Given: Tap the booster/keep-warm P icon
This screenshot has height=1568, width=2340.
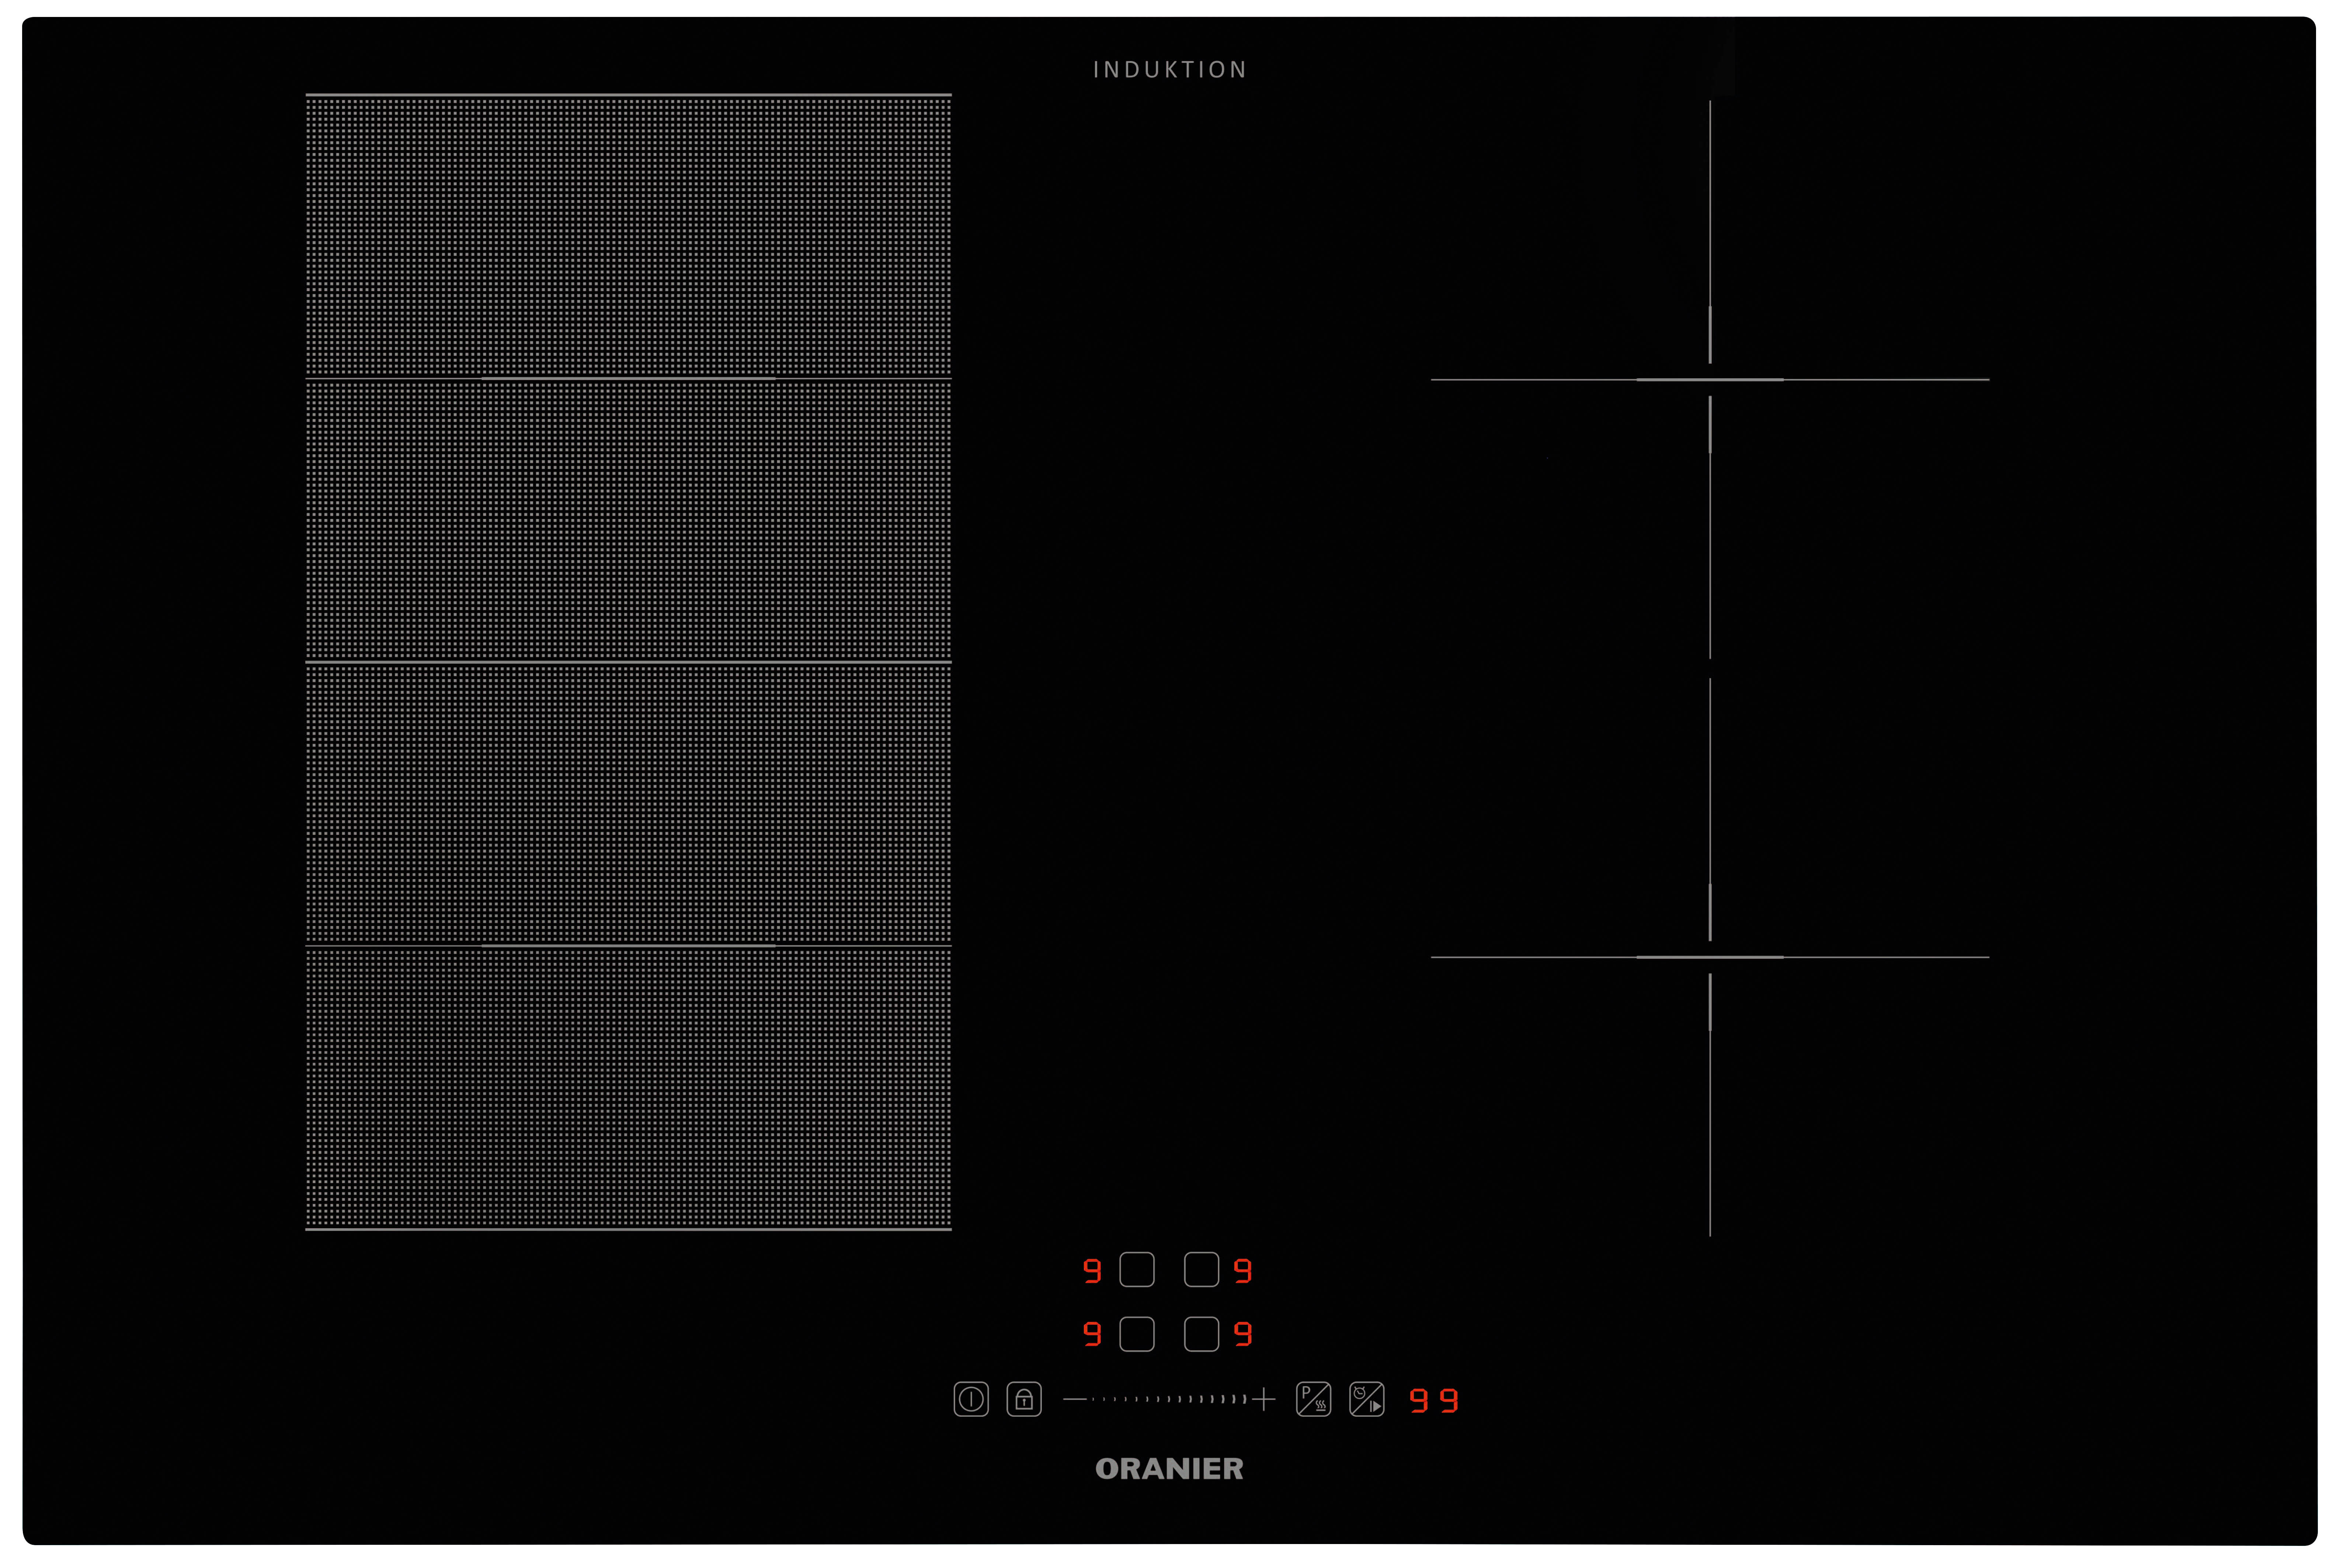Looking at the screenshot, I should point(1313,1399).
